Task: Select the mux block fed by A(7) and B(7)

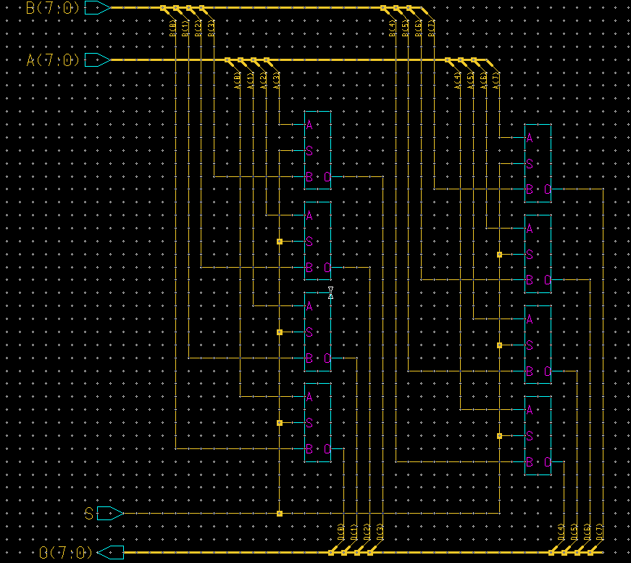Action: coord(538,163)
